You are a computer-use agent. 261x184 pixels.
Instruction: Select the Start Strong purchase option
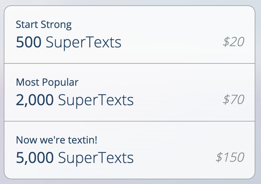click(x=130, y=34)
